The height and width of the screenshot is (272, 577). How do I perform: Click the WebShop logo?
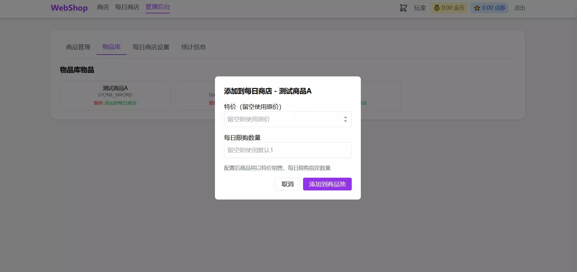point(69,8)
